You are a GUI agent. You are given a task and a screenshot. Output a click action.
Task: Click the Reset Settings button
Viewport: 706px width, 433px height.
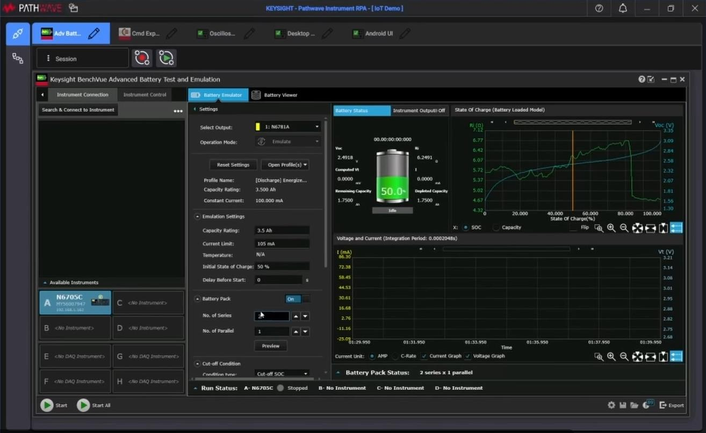point(233,165)
